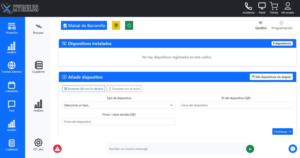Click the Añadir dispositivo header
The height and width of the screenshot is (158, 300).
(x=177, y=77)
